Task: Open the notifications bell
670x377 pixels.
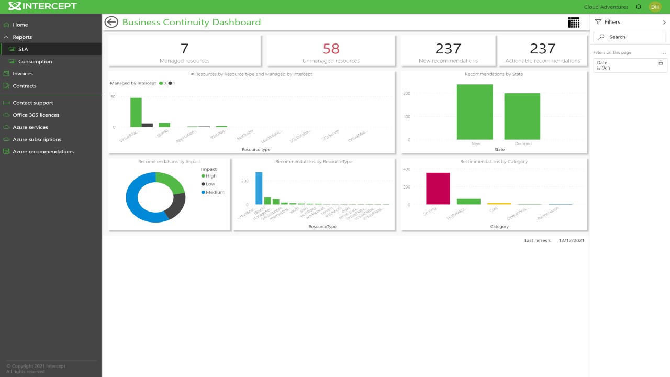Action: point(639,7)
